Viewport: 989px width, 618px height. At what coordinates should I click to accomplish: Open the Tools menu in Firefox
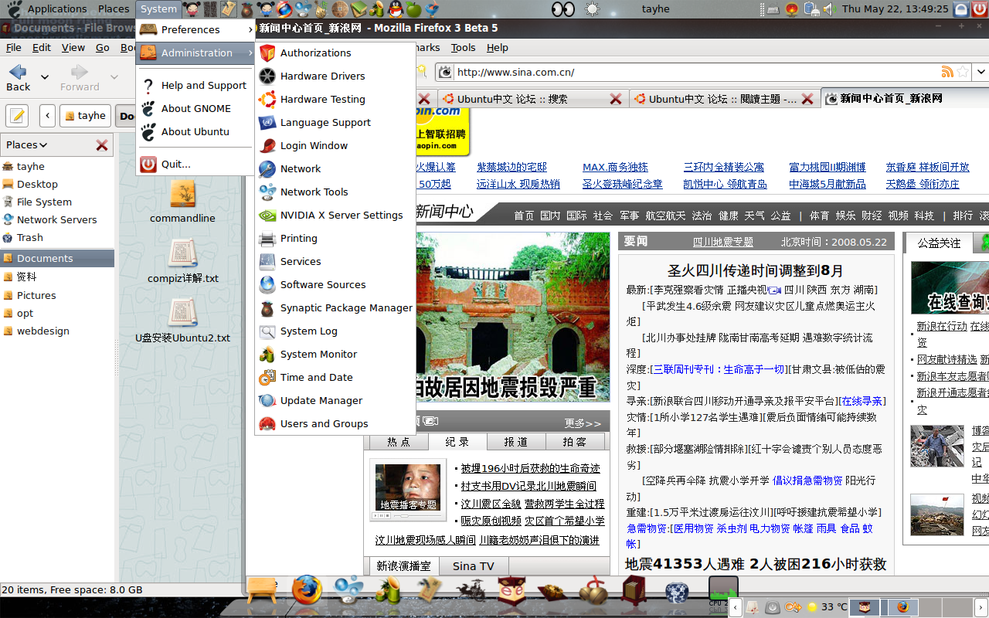463,47
